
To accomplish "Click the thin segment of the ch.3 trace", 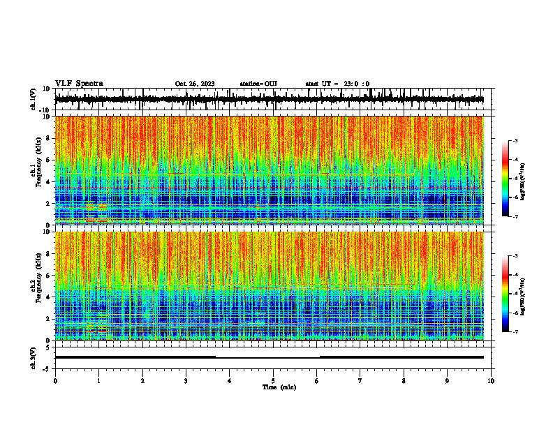I will [x=267, y=358].
